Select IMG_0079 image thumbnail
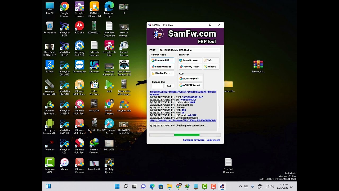 coord(109,145)
